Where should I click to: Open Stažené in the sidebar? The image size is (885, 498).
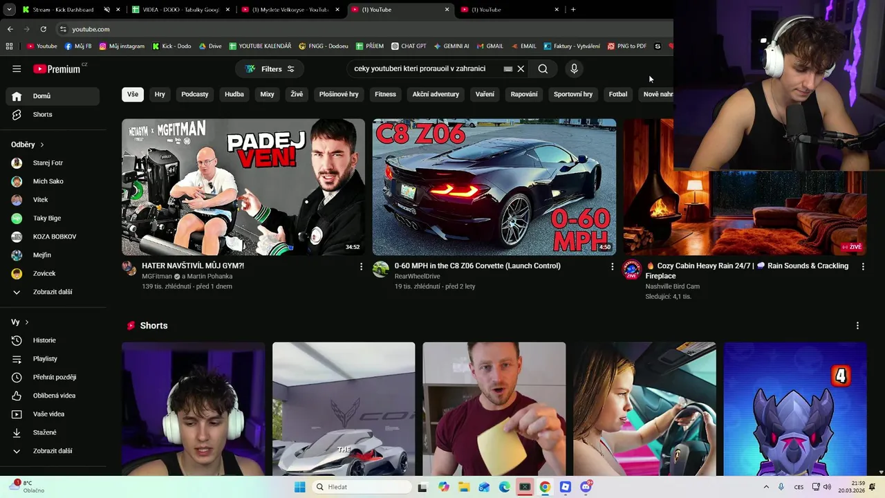click(x=53, y=432)
